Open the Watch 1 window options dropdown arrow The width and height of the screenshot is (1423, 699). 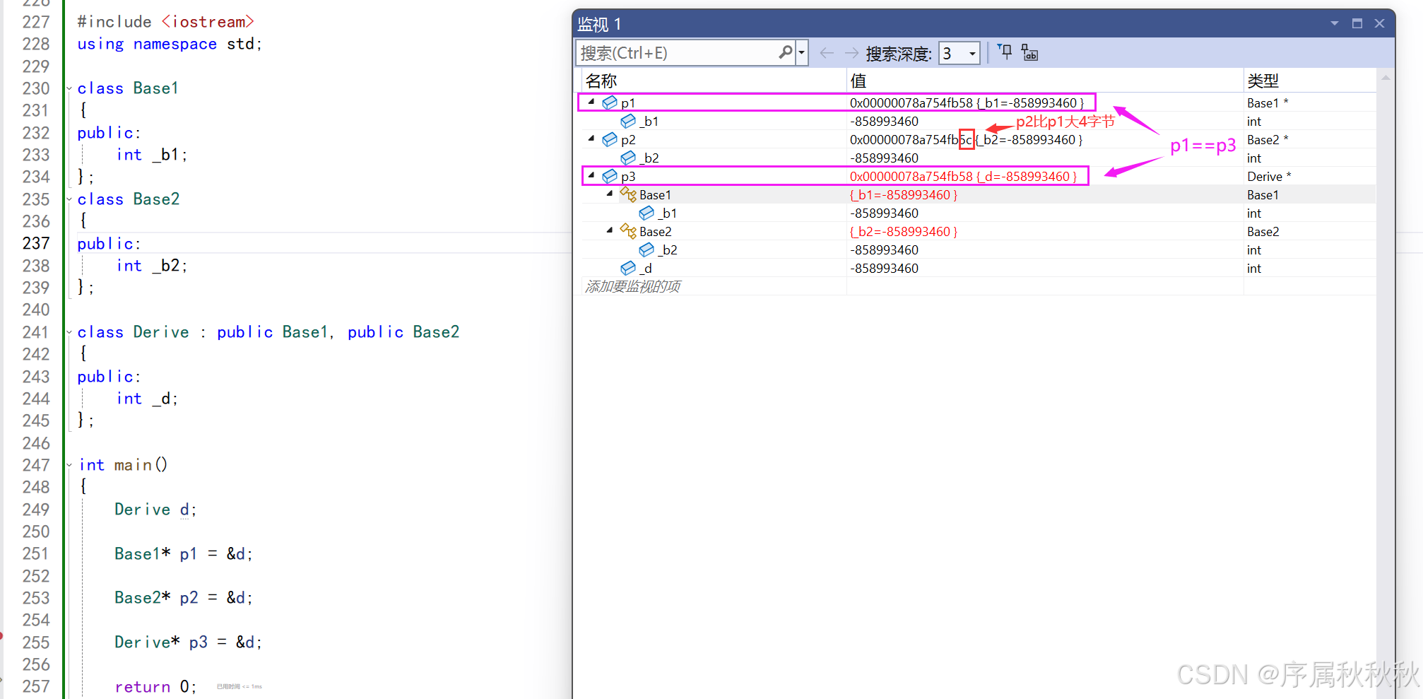(1335, 23)
